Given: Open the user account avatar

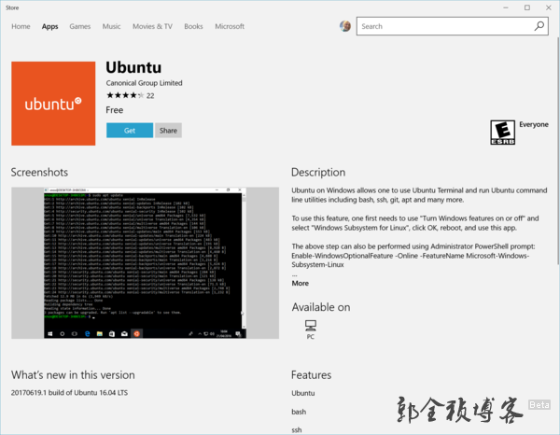Looking at the screenshot, I should (345, 26).
